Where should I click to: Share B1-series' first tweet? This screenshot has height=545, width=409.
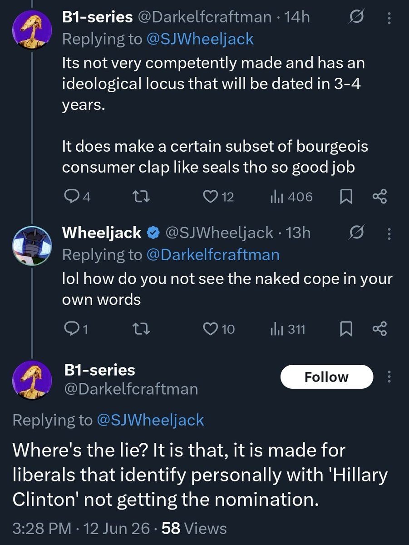(379, 197)
